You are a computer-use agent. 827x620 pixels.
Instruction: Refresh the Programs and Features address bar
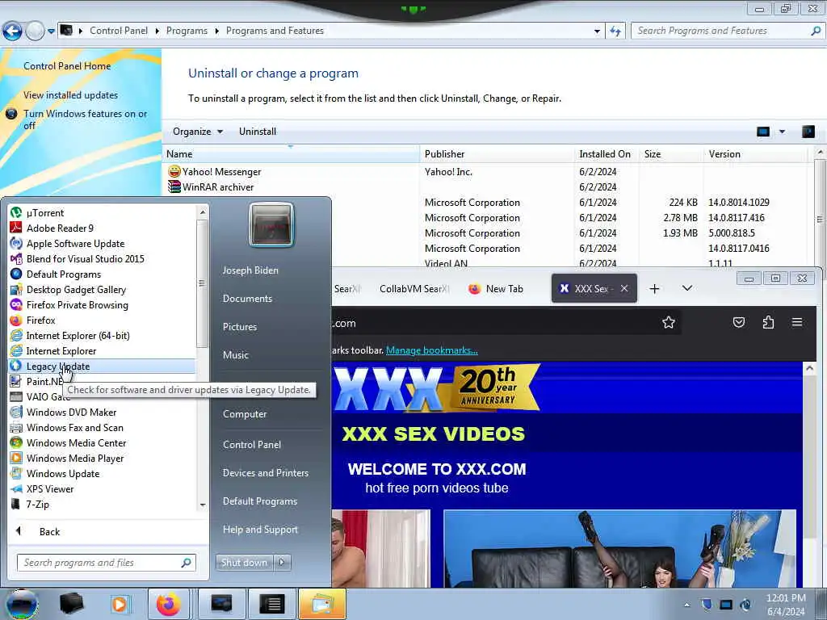(x=615, y=31)
